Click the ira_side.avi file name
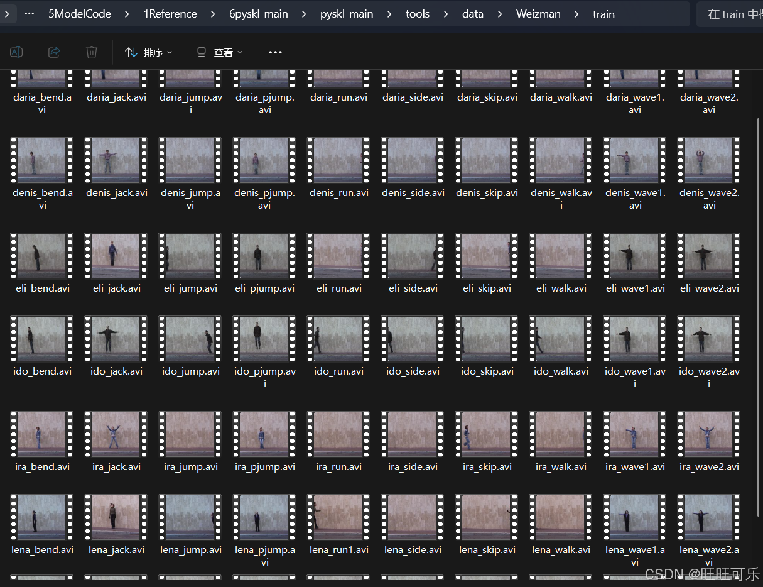The height and width of the screenshot is (587, 763). click(413, 467)
